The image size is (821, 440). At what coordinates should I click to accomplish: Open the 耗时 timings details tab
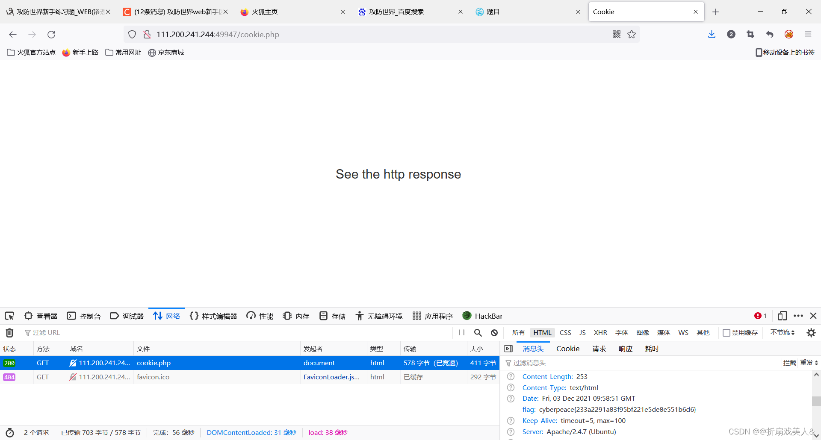652,349
